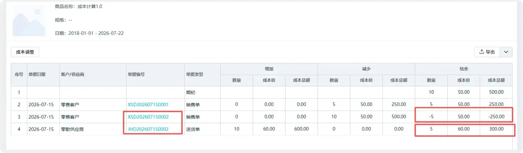Expand the dropdown arrow beside 导出
Screen dimensions: 523x153
pyautogui.click(x=506, y=52)
